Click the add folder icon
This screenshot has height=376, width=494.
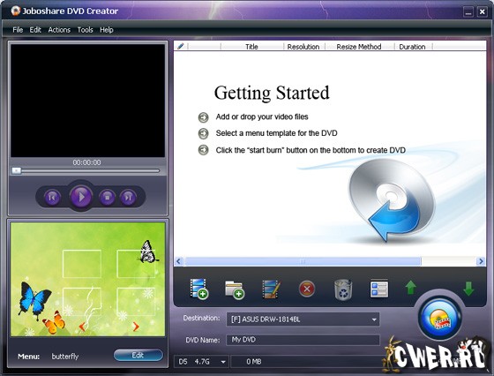pyautogui.click(x=235, y=290)
